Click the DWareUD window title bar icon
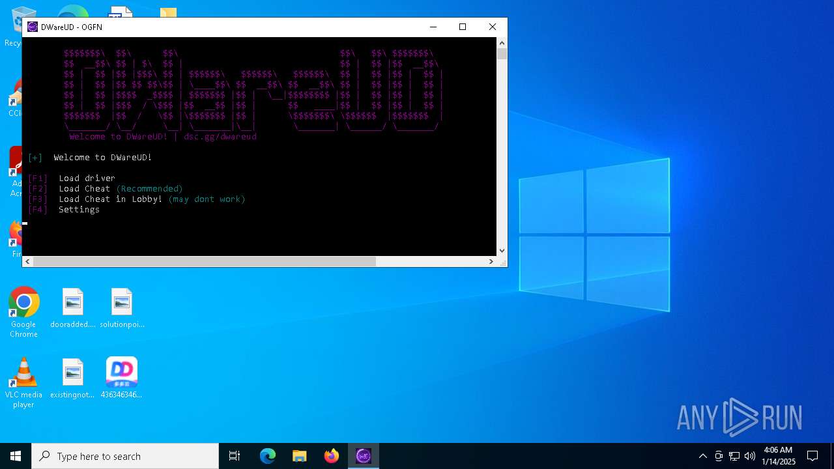Viewport: 834px width, 469px height. 32,27
